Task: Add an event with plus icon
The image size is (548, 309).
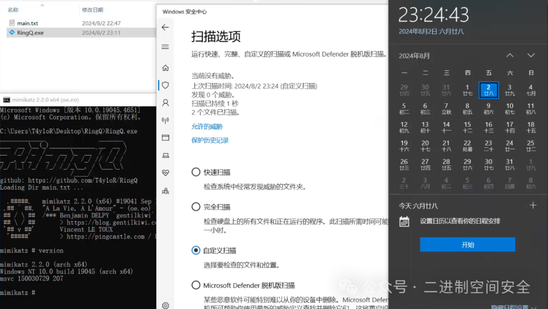Action: (533, 206)
